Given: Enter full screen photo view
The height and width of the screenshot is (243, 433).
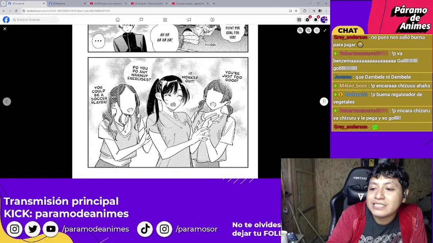Looking at the screenshot, I should point(325,30).
